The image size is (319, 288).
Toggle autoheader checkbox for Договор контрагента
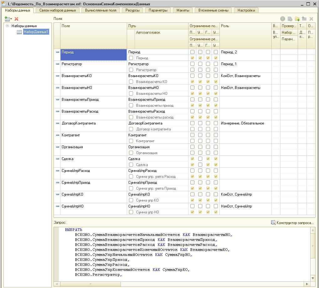pos(131,129)
